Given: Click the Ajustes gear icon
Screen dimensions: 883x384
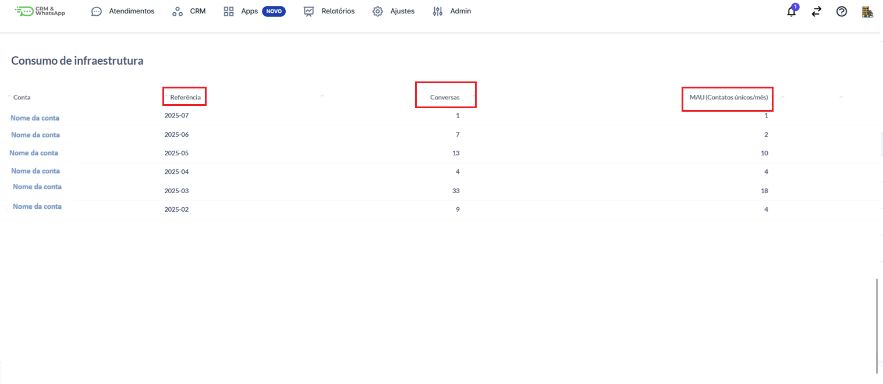Looking at the screenshot, I should [x=378, y=12].
